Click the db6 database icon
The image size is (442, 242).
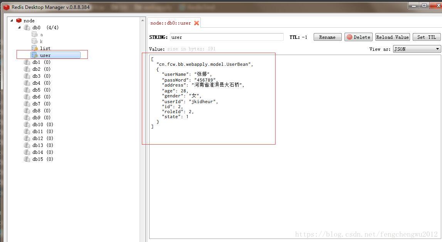pos(27,97)
